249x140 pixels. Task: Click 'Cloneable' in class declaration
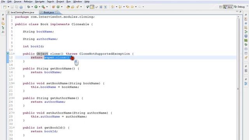click(x=80, y=24)
